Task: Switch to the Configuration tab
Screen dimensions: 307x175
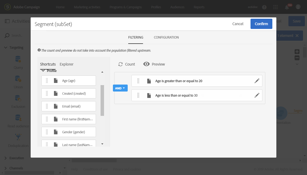Action: (x=166, y=37)
